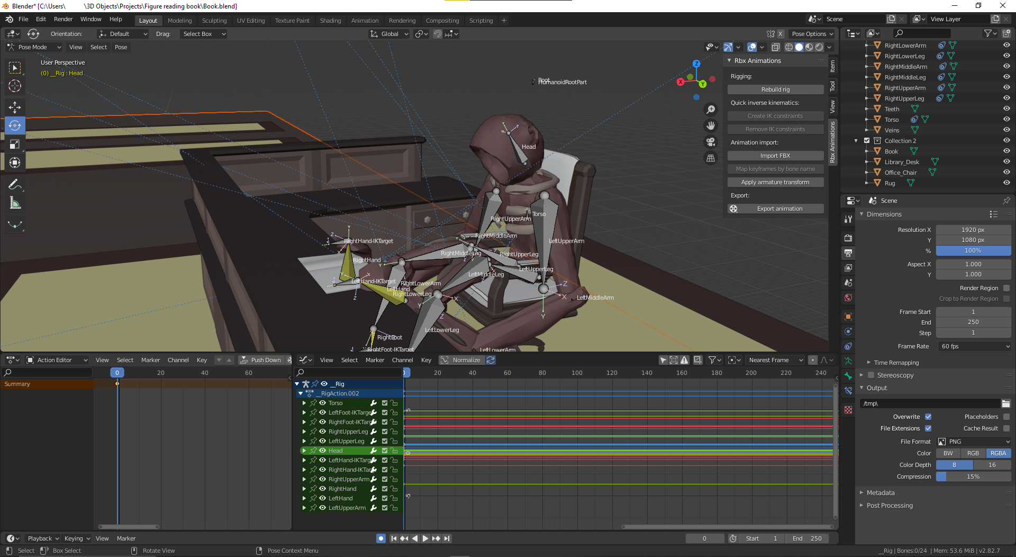Enable the Overwrite checkbox
This screenshot has height=557, width=1016.
coord(928,417)
